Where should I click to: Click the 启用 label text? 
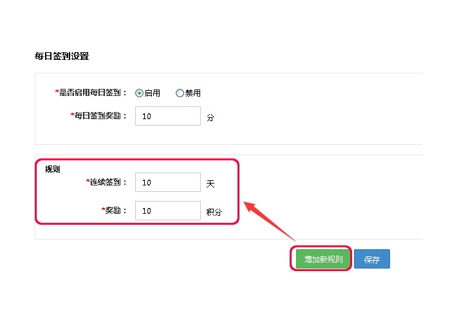point(153,93)
